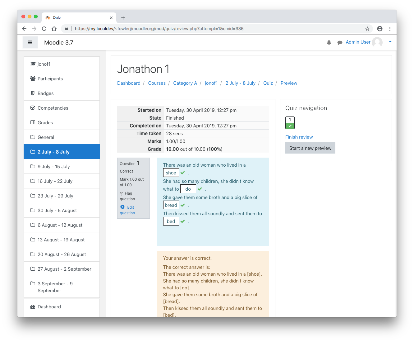Click the Admin User name link
The height and width of the screenshot is (342, 414).
tap(358, 42)
